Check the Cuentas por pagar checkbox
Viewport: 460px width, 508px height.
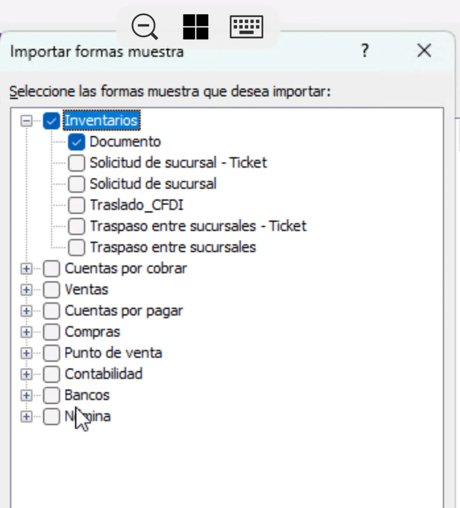pyautogui.click(x=51, y=311)
